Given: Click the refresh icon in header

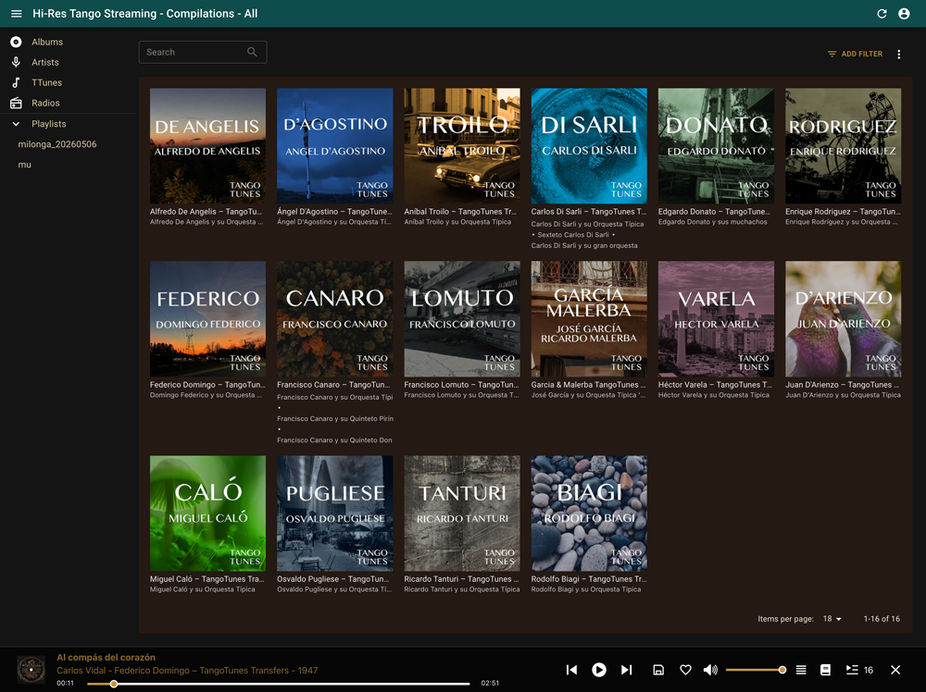Looking at the screenshot, I should tap(882, 14).
